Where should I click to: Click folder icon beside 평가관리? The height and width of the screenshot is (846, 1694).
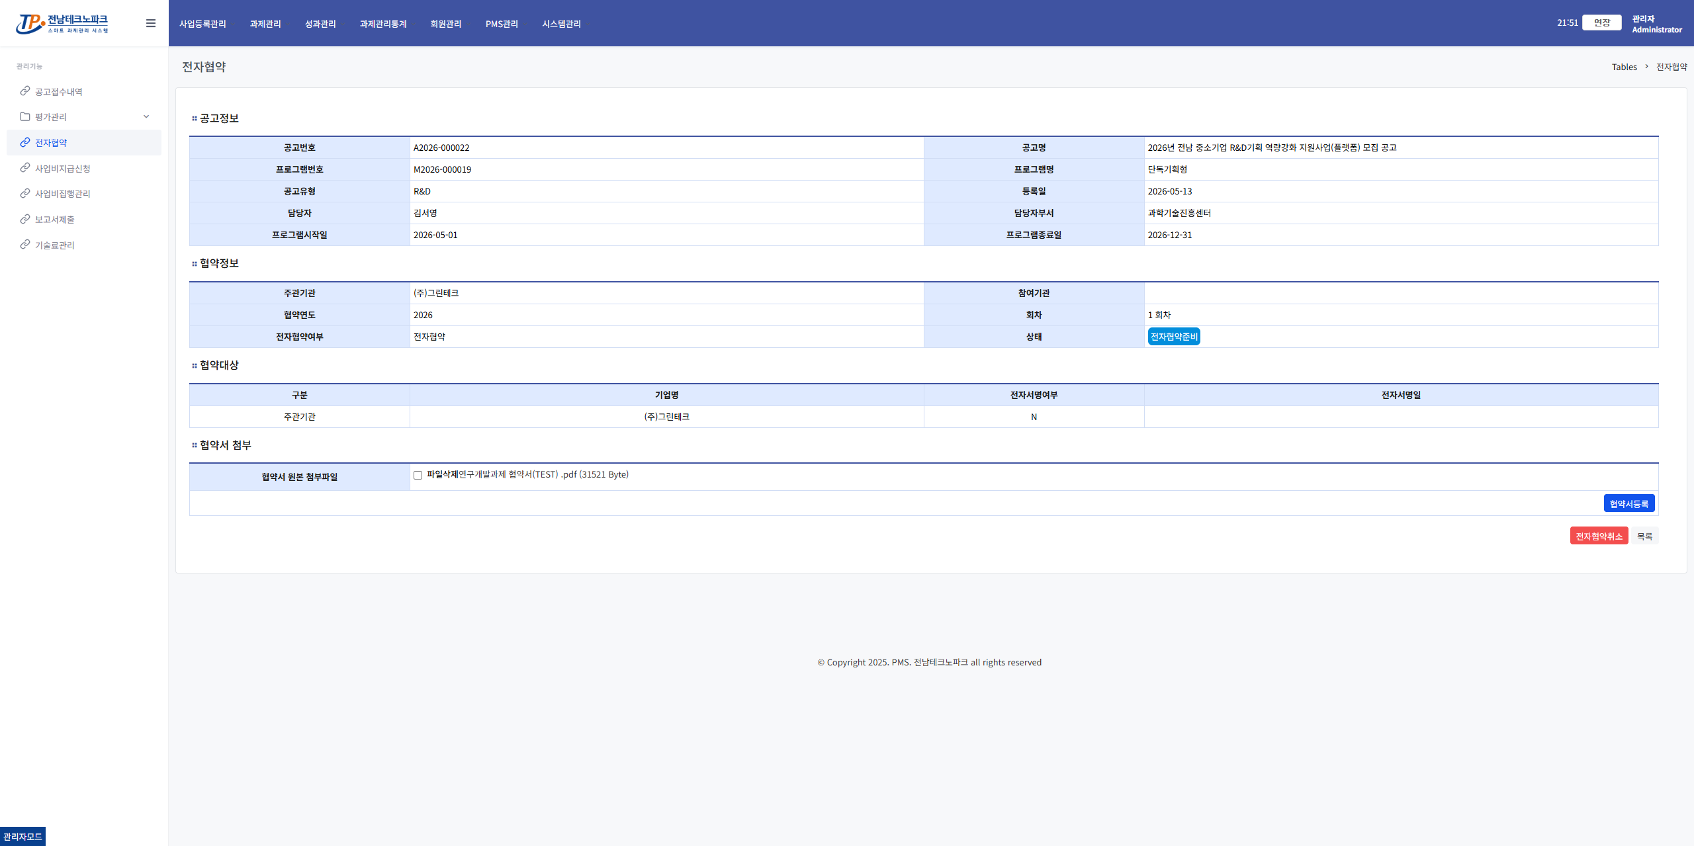pos(25,116)
